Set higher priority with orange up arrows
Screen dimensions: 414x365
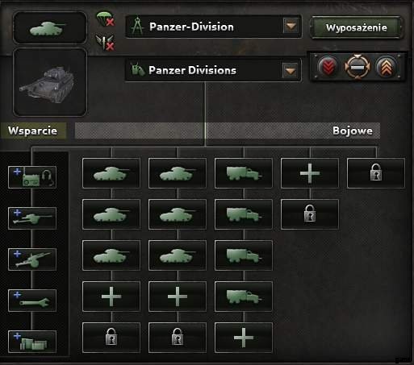(x=386, y=67)
